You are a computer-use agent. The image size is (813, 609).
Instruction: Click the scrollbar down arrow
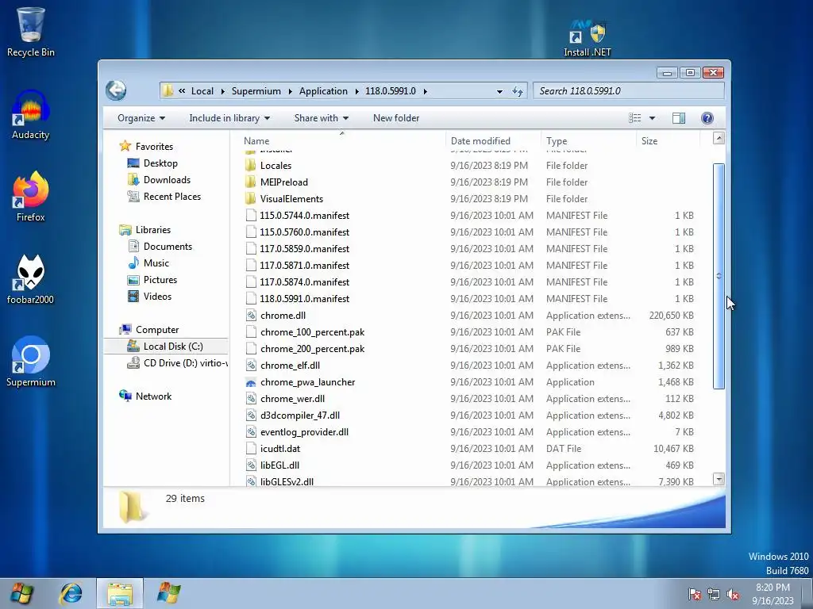(719, 479)
